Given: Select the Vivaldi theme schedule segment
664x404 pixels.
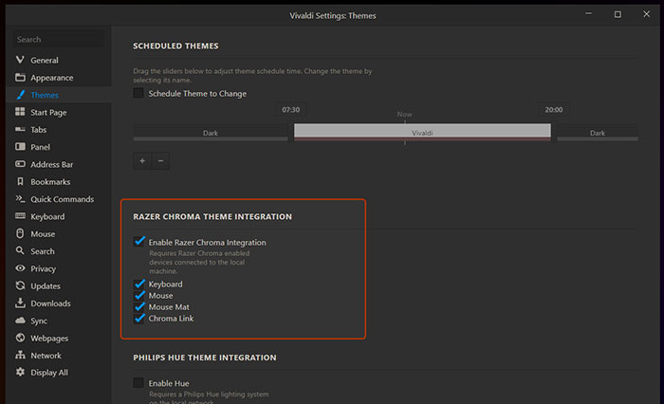Looking at the screenshot, I should coord(422,132).
